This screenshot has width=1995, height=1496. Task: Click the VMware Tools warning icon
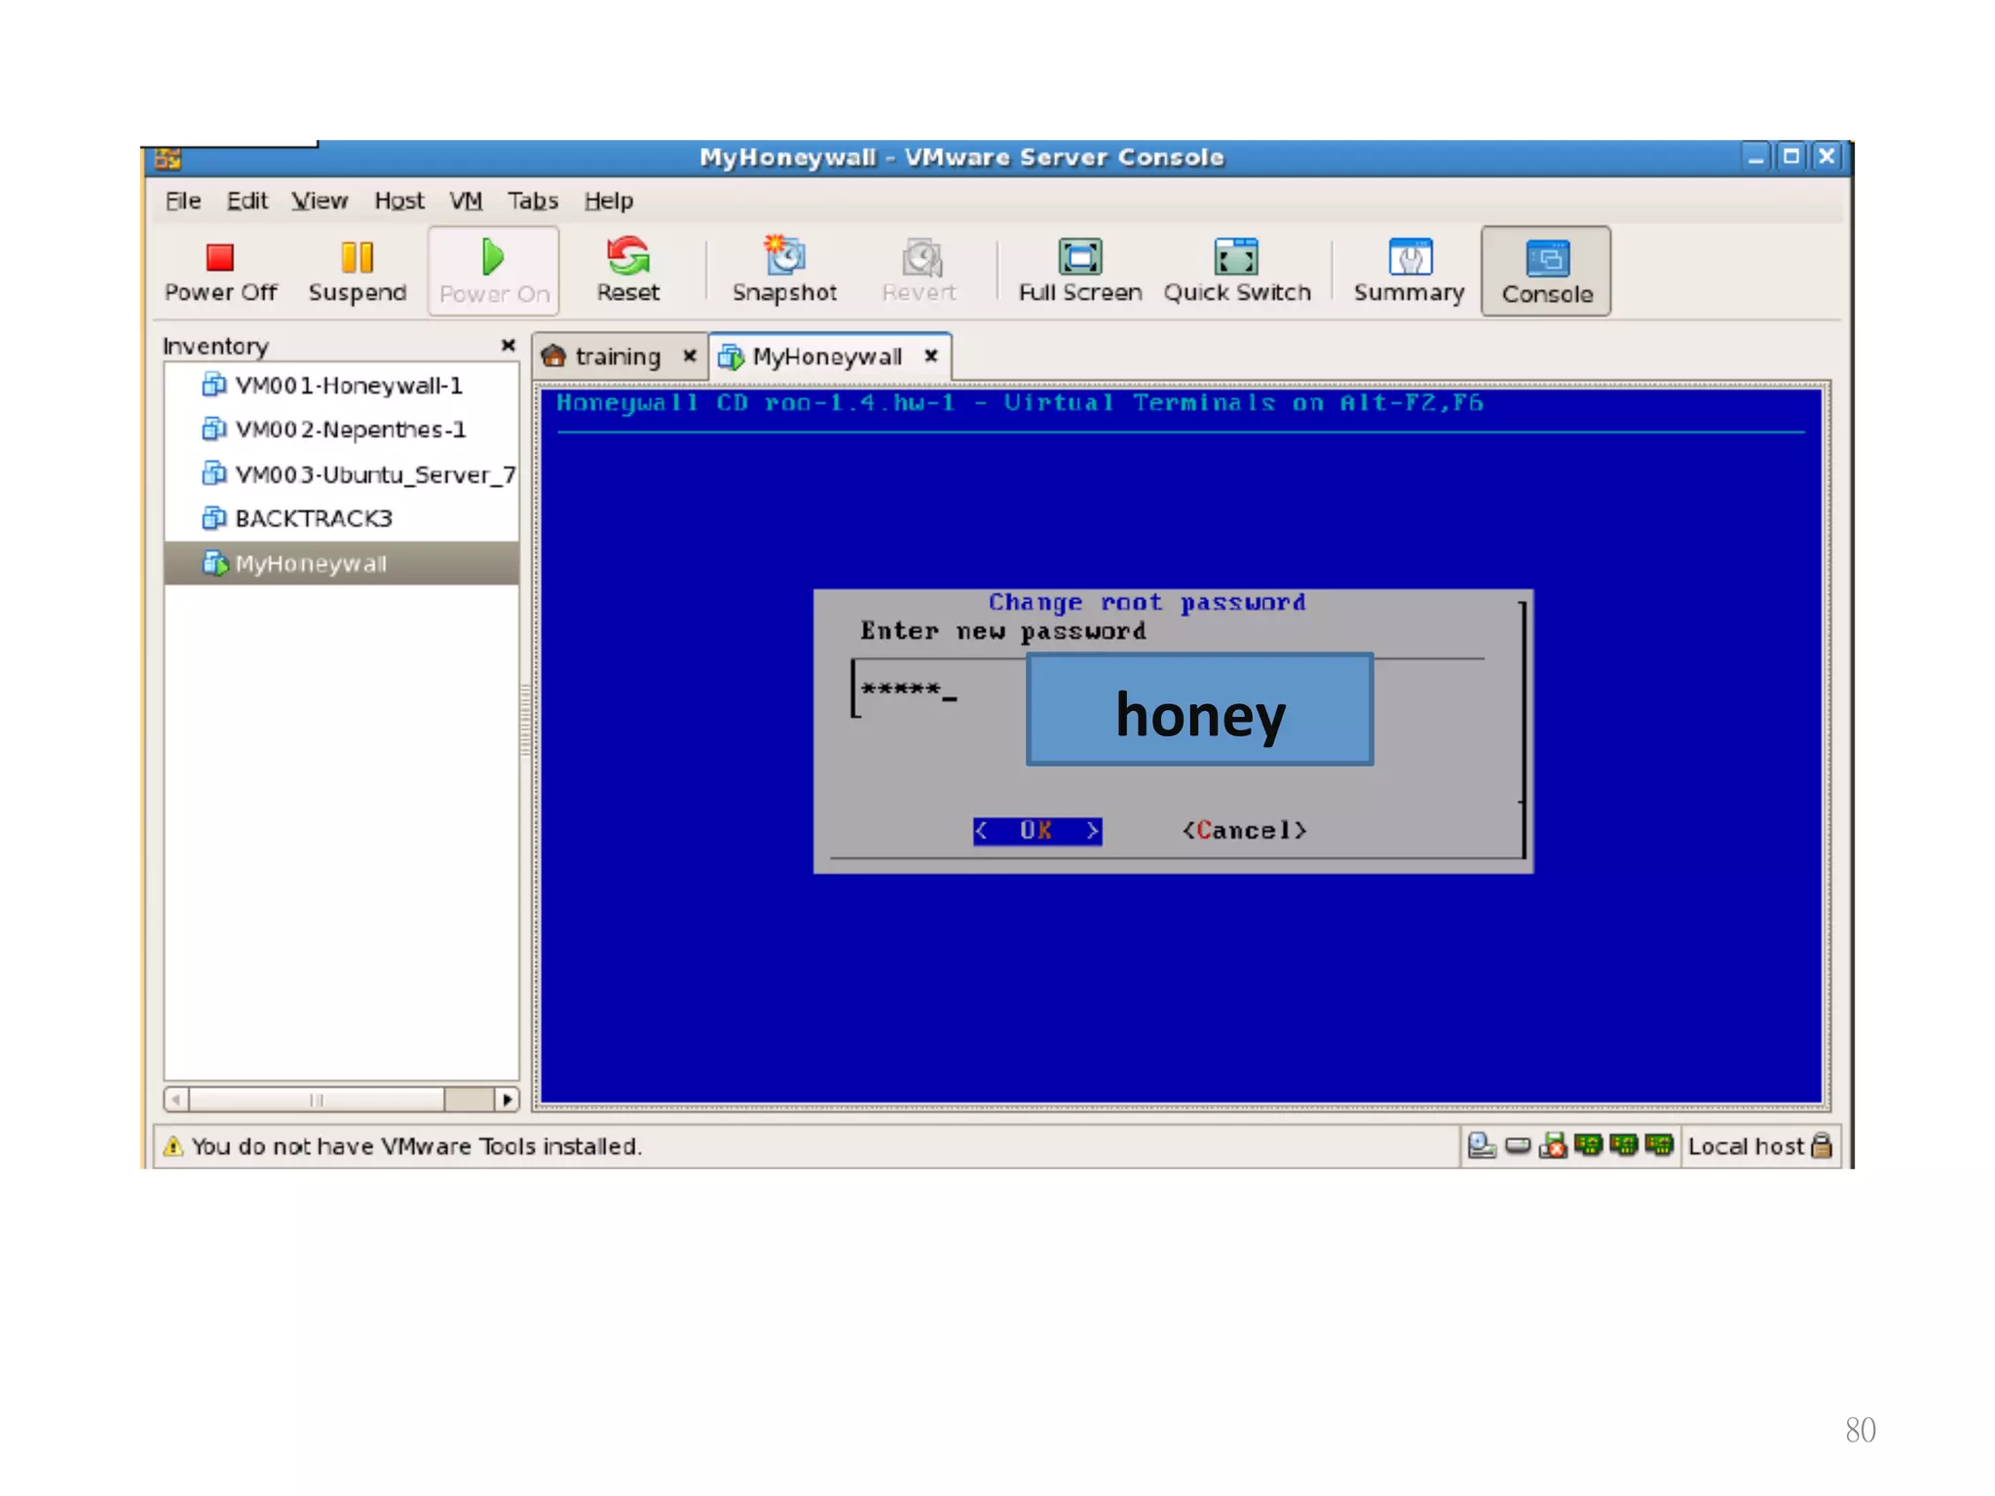(x=173, y=1146)
